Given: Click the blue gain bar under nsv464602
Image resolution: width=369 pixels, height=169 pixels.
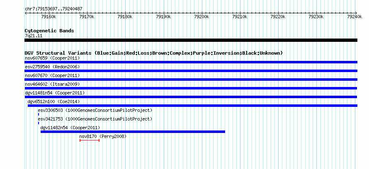Looking at the screenshot, I should (x=191, y=88).
